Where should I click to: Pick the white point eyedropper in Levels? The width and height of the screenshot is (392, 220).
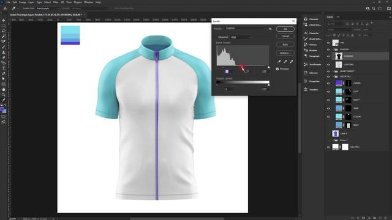tap(292, 61)
